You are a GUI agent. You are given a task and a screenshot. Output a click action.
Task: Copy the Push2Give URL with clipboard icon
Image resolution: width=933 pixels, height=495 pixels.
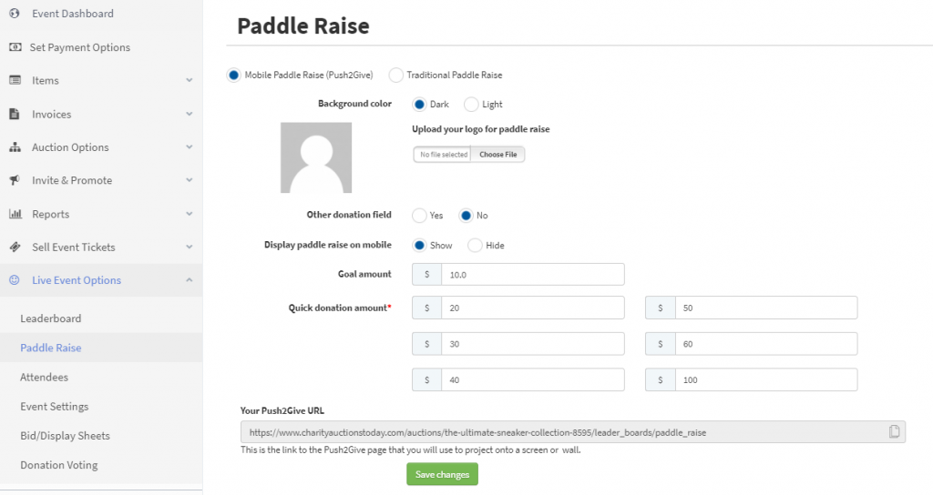pyautogui.click(x=894, y=432)
